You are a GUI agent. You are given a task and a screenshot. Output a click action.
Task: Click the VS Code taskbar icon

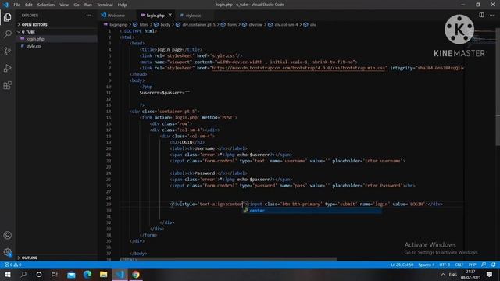[120, 274]
